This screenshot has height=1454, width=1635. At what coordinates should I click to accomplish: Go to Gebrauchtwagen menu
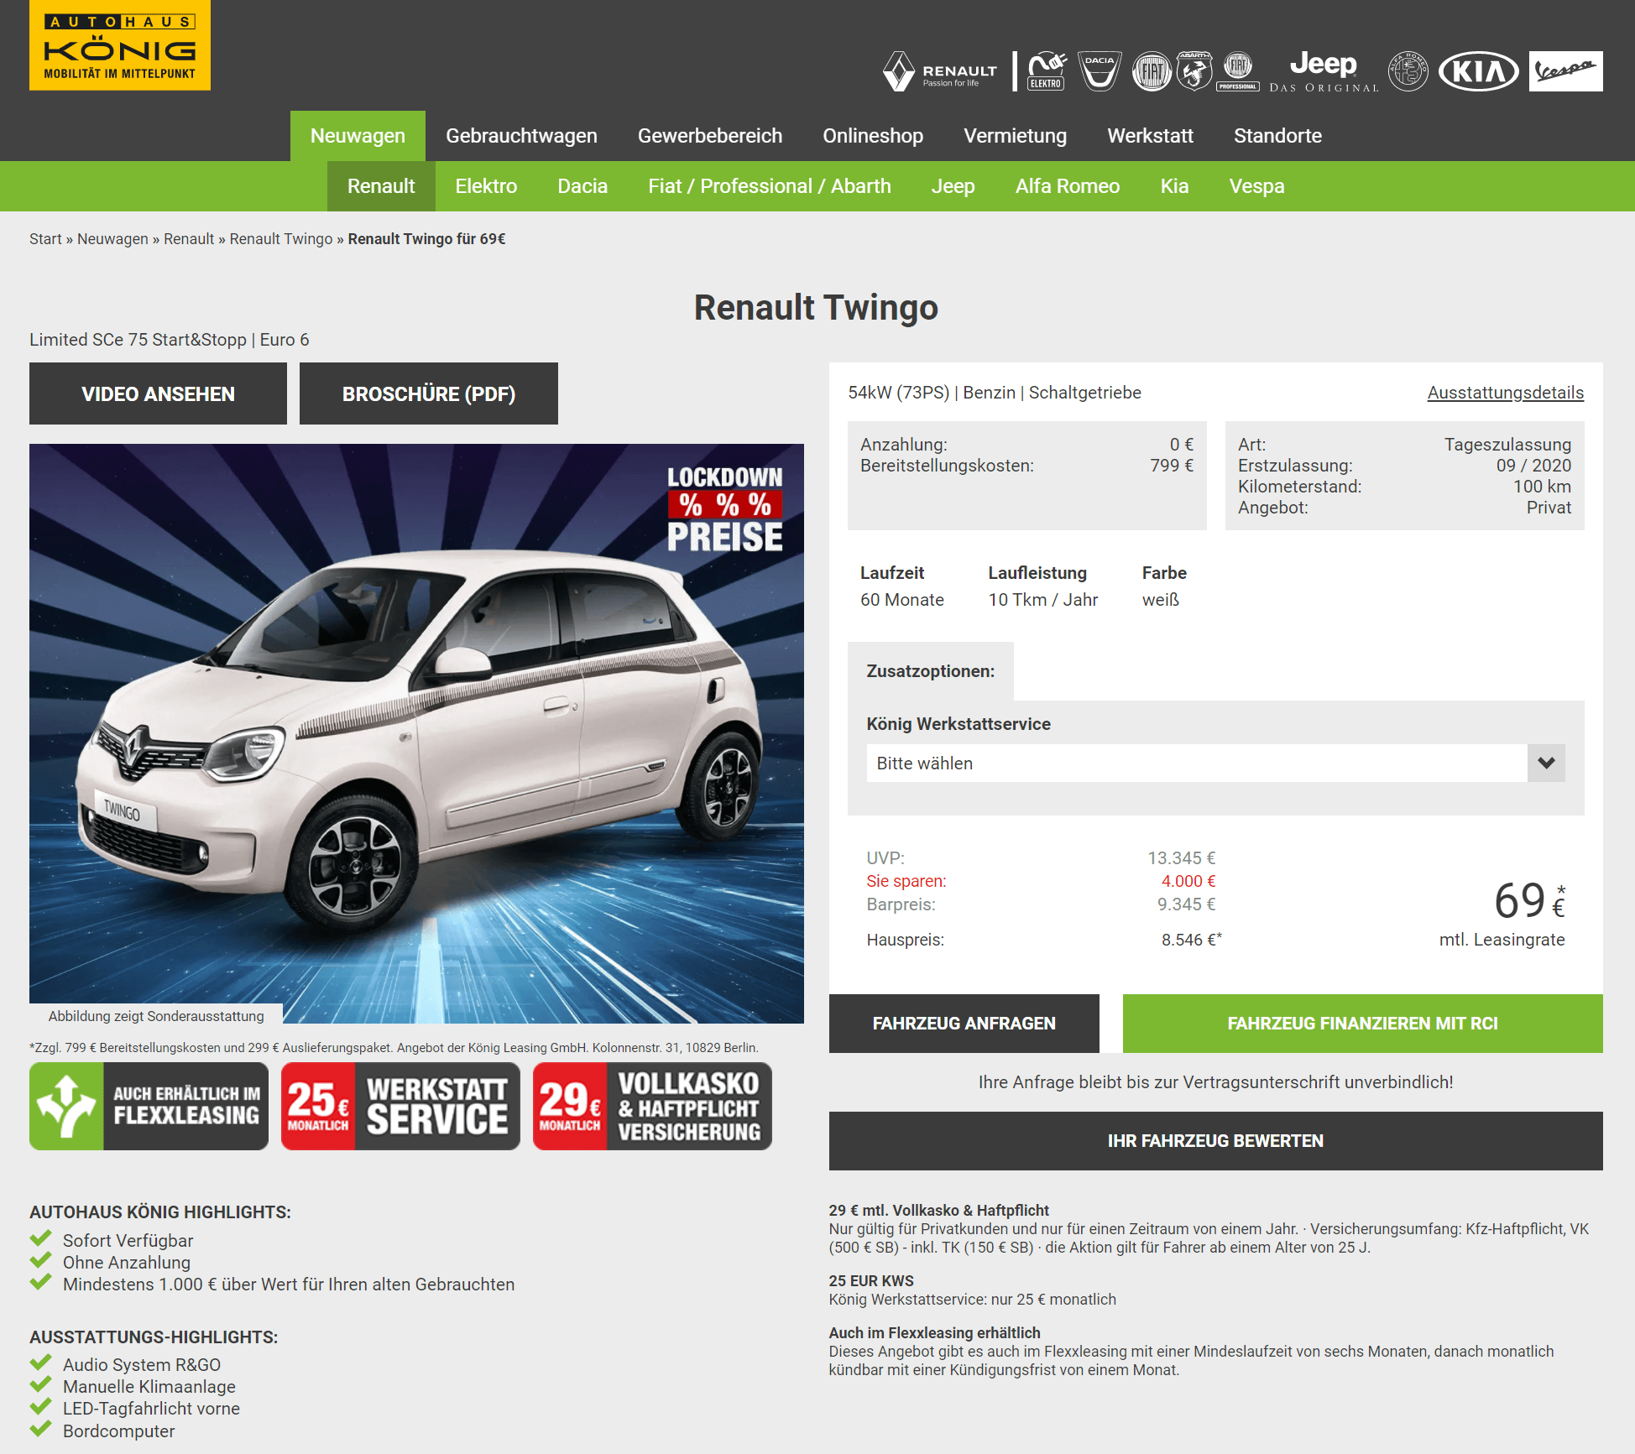pos(521,136)
